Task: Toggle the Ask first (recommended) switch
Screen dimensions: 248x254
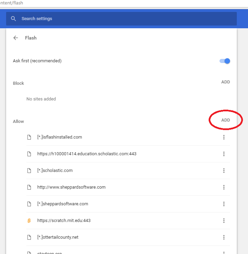Action: [225, 61]
